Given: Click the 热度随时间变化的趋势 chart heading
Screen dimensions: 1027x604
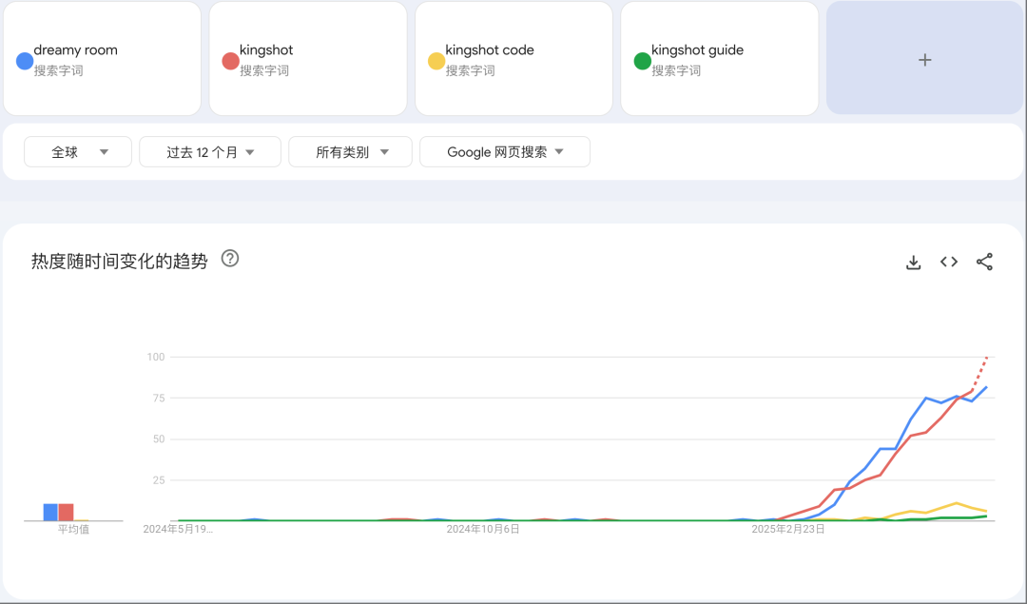Looking at the screenshot, I should [x=119, y=261].
